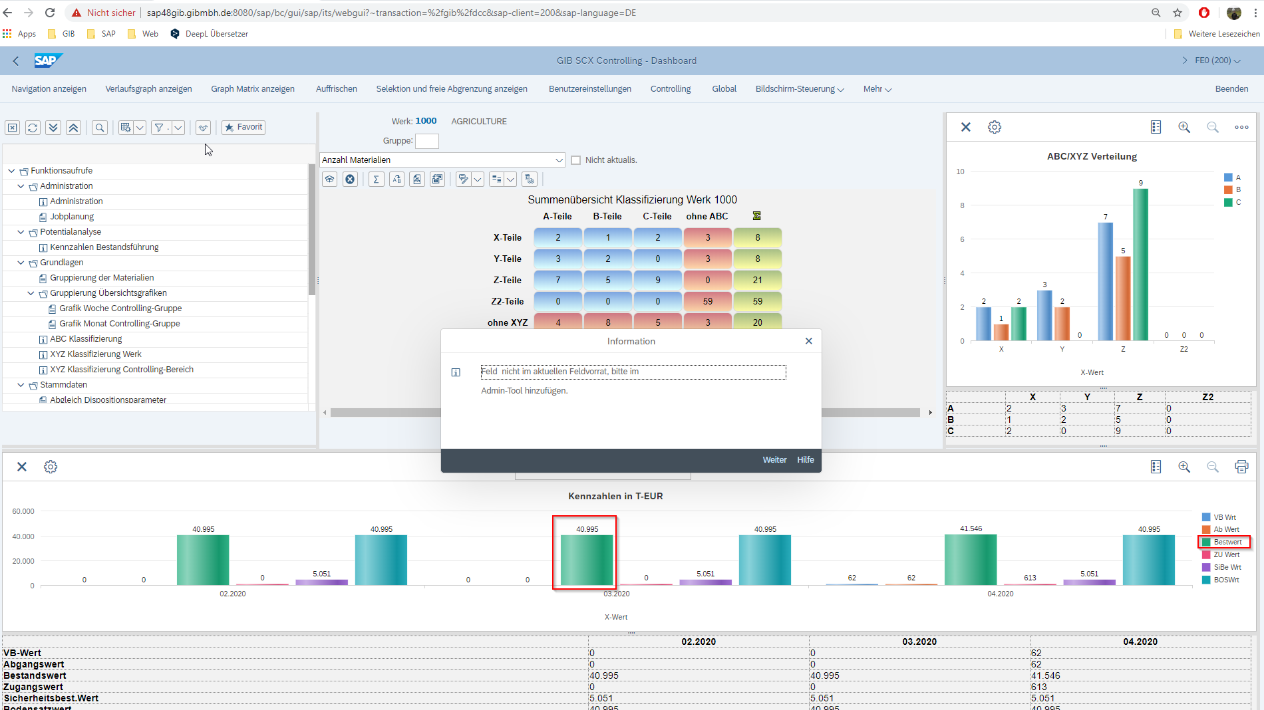Click the collapse all double-chevron icon
Screen dimensions: 1264x710
pyautogui.click(x=74, y=128)
